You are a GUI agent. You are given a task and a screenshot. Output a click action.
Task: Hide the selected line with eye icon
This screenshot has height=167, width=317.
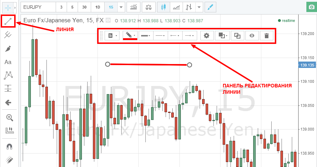pos(252,36)
